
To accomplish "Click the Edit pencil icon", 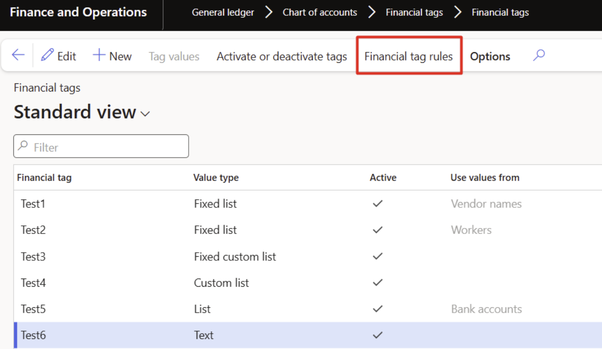I will click(x=47, y=55).
